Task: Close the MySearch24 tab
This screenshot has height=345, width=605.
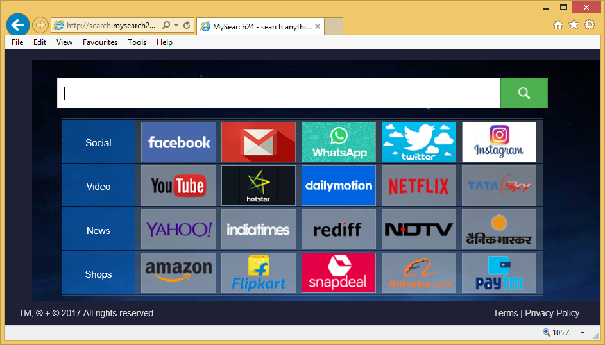Action: tap(318, 26)
